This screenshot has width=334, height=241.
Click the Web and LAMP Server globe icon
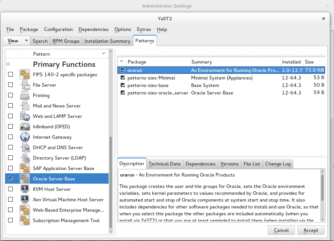click(x=24, y=116)
